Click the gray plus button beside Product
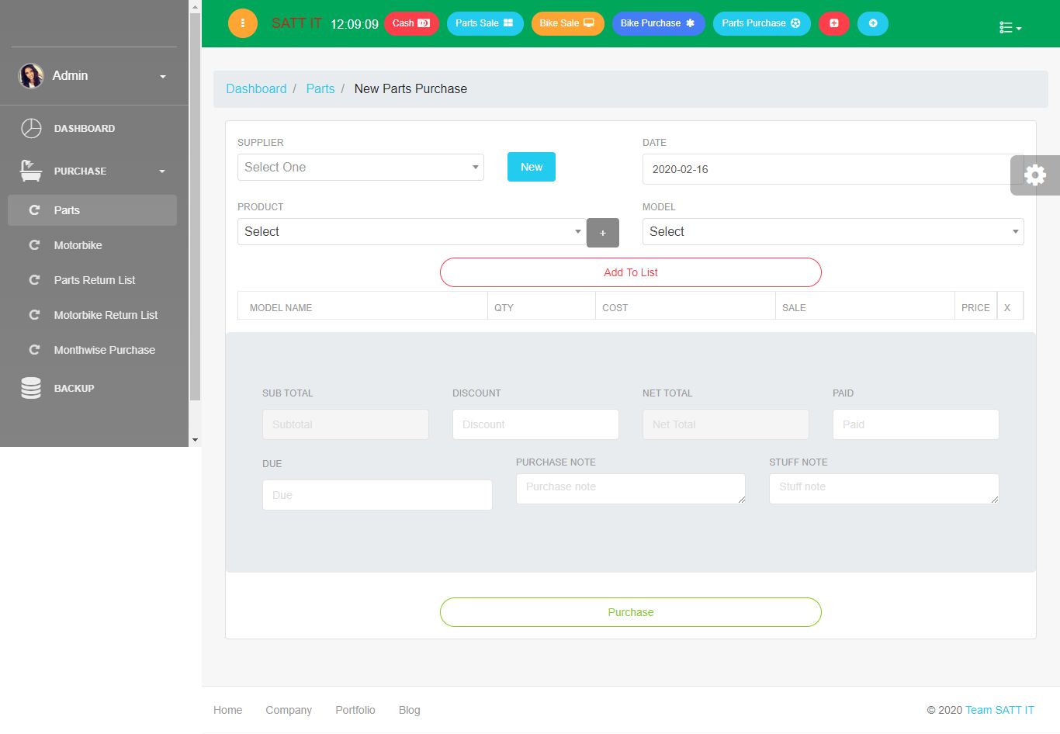1060x734 pixels. tap(603, 233)
